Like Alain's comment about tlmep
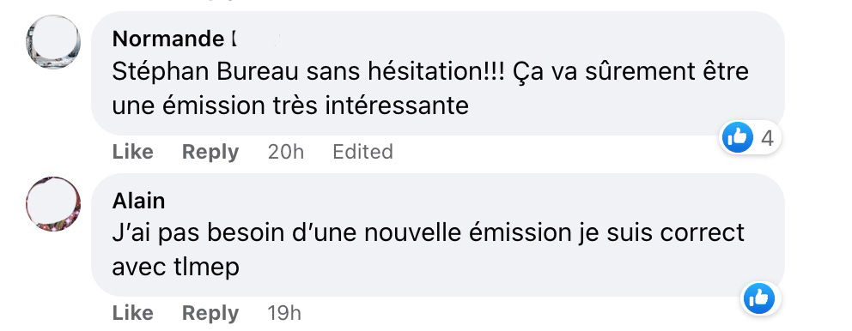Screen dimensions: 852x331 (x=132, y=313)
